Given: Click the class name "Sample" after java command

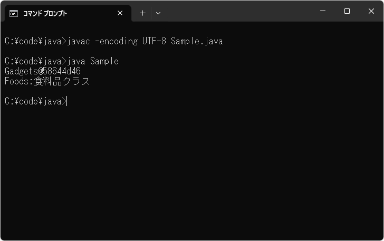Looking at the screenshot, I should pyautogui.click(x=104, y=61).
